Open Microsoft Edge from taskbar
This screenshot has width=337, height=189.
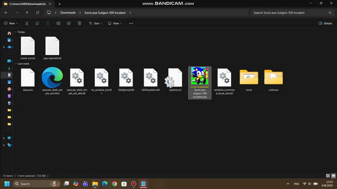[x=105, y=184]
